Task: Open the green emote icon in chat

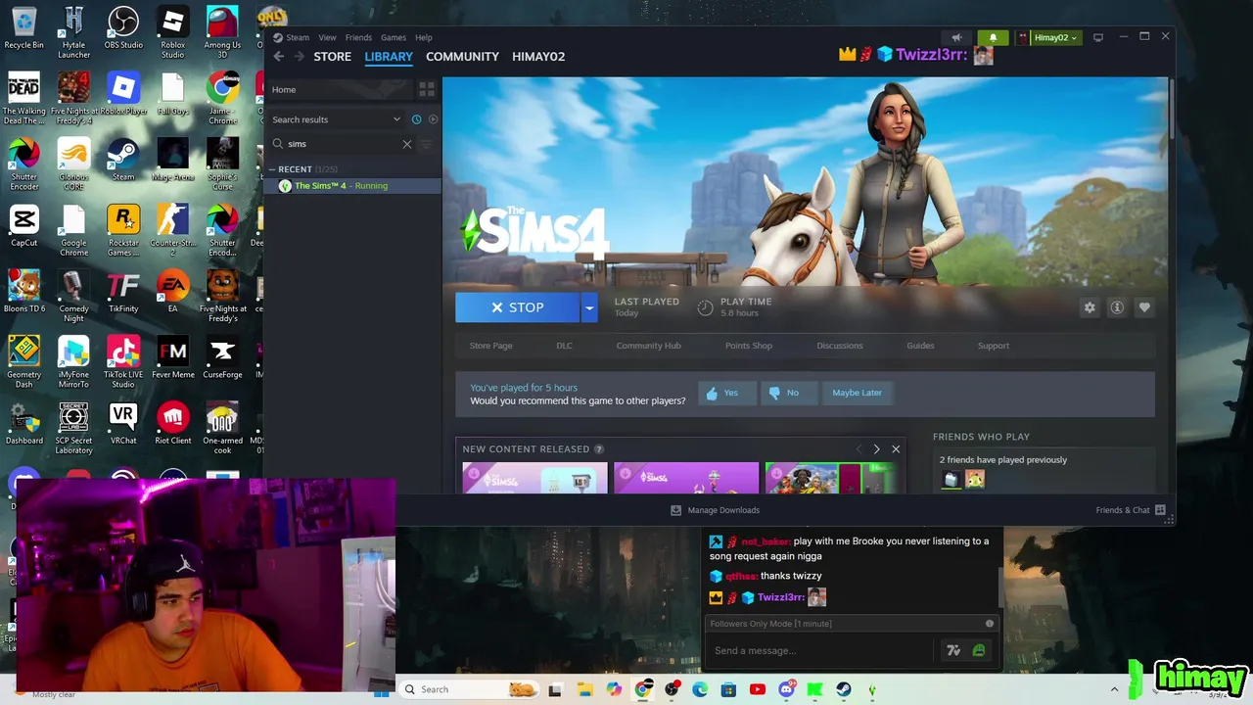Action: click(x=978, y=650)
